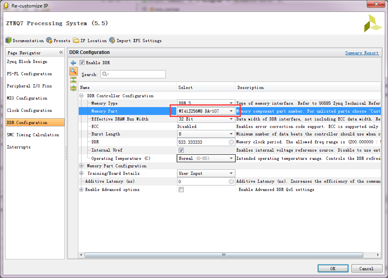
Task: Click the OK button
Action: coord(333,268)
